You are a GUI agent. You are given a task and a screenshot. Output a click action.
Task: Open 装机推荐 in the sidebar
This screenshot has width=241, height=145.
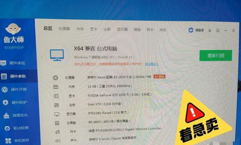22,140
